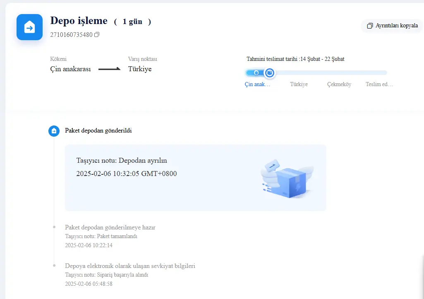Click the blue timeline icon beside Paket depodan gönderildi
This screenshot has width=424, height=299.
click(54, 131)
